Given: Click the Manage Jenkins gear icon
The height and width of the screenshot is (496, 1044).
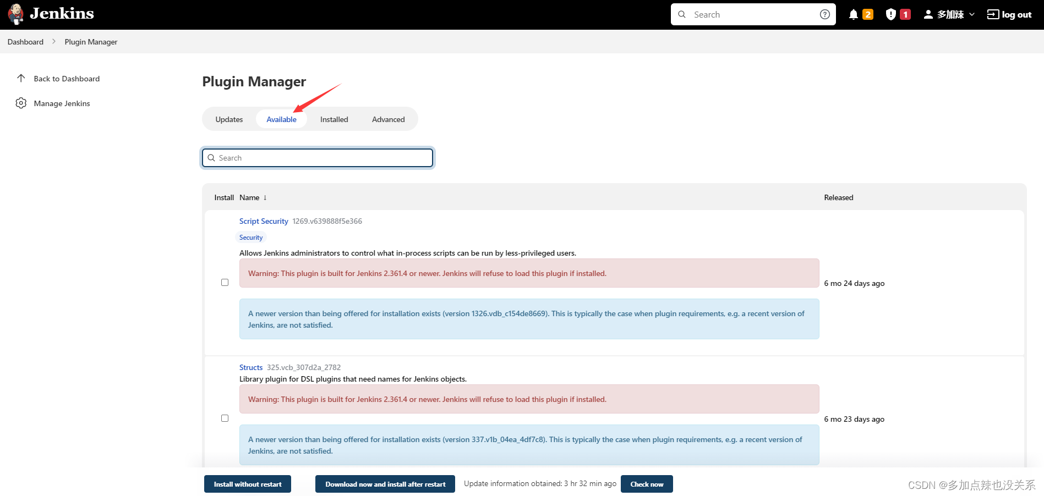Looking at the screenshot, I should tap(21, 103).
